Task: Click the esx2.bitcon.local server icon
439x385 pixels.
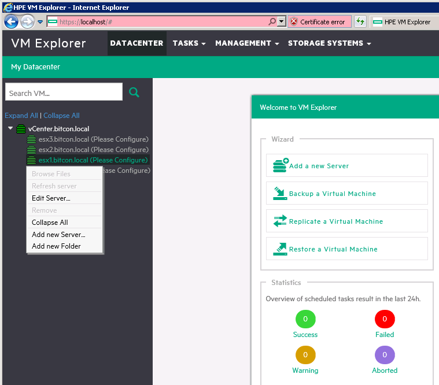Action: click(31, 150)
